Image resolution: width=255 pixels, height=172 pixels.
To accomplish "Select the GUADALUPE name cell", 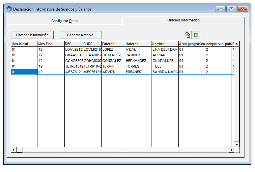I will 165,61.
